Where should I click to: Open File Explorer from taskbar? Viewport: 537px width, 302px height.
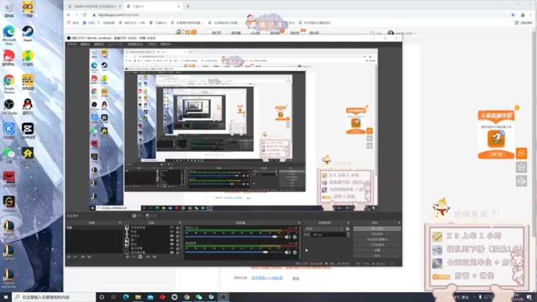pyautogui.click(x=138, y=297)
